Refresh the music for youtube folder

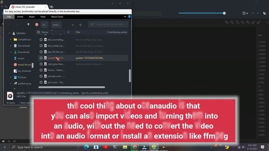point(80,25)
